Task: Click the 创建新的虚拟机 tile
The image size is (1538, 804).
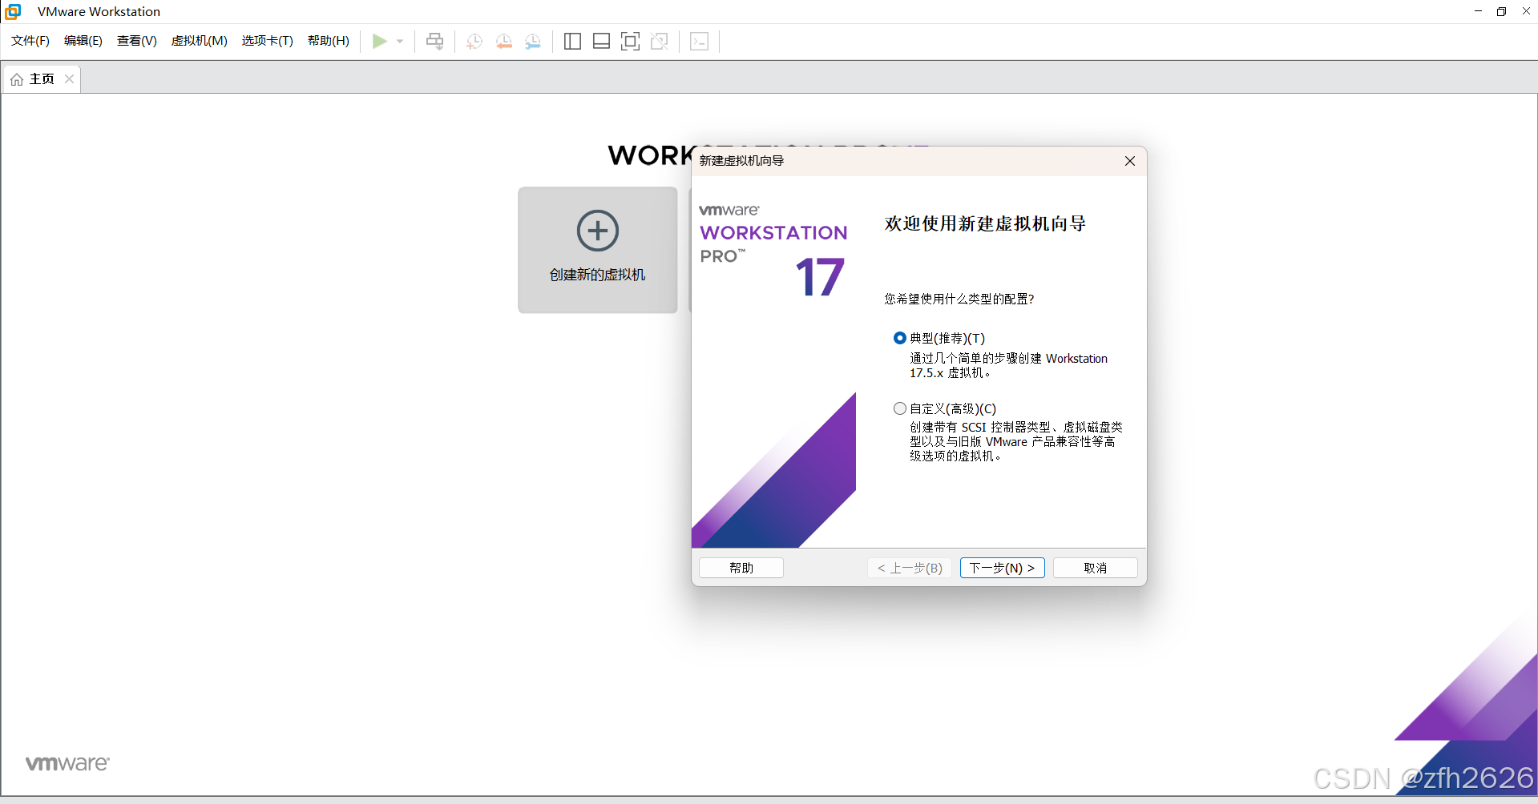Action: (598, 250)
